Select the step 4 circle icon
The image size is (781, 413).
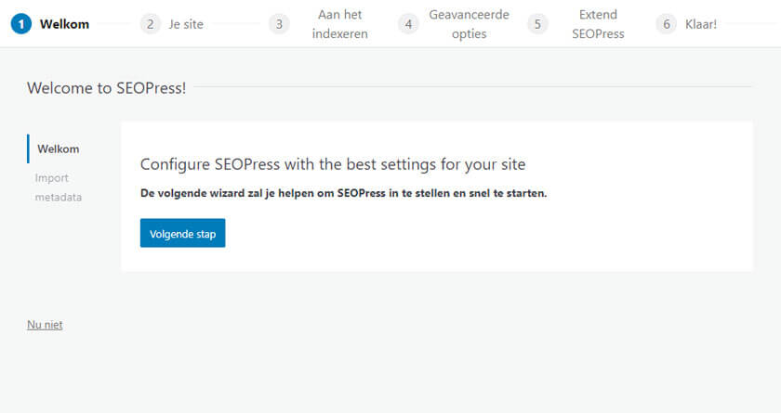408,24
